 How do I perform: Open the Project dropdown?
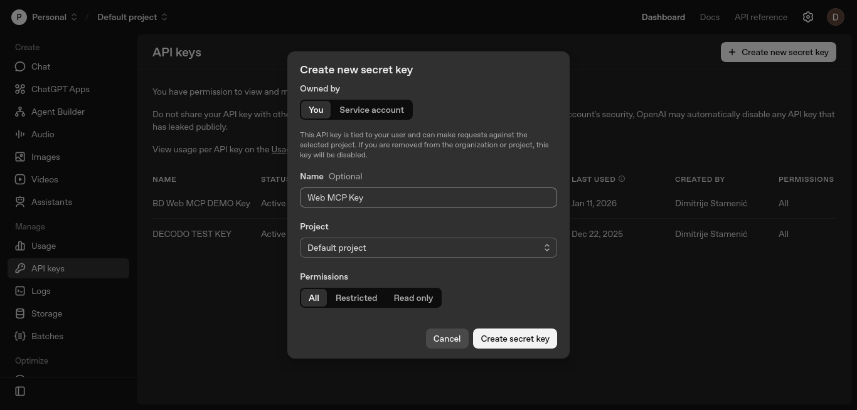(428, 247)
